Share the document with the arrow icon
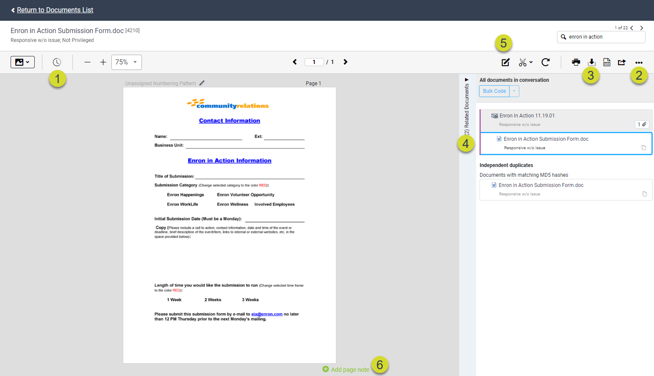Image resolution: width=654 pixels, height=376 pixels. [x=622, y=62]
